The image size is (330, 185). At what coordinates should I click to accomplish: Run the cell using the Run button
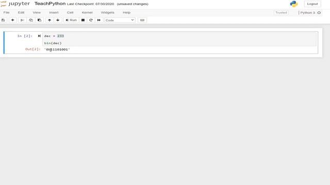coord(71,20)
